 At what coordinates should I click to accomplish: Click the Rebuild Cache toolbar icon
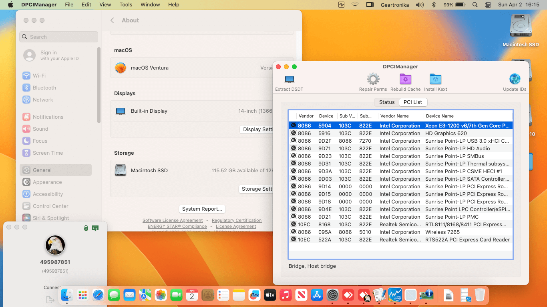[406, 79]
